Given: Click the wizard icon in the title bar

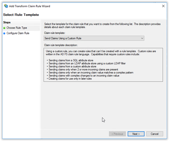Looking at the screenshot, I should coord(6,6).
